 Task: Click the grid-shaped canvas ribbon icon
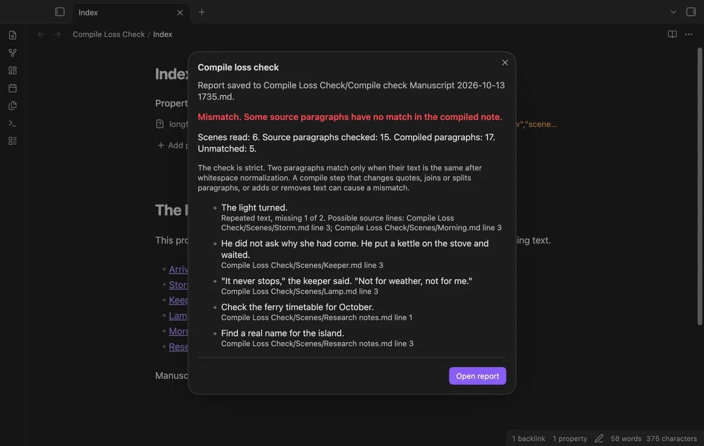pyautogui.click(x=12, y=71)
